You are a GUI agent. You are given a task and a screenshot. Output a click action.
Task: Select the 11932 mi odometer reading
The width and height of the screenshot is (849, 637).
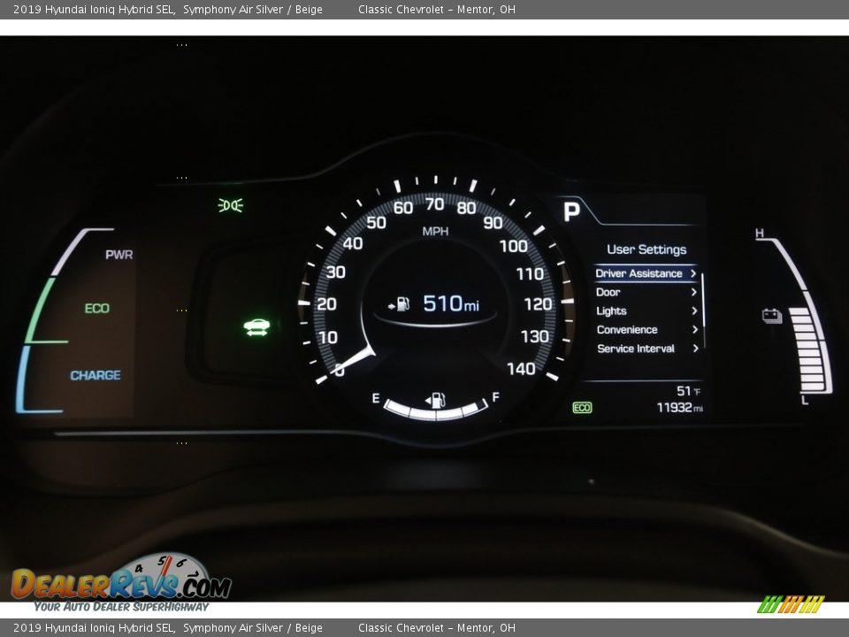coord(679,407)
